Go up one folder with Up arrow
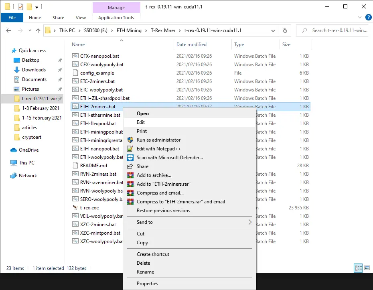The width and height of the screenshot is (373, 290). [38, 30]
